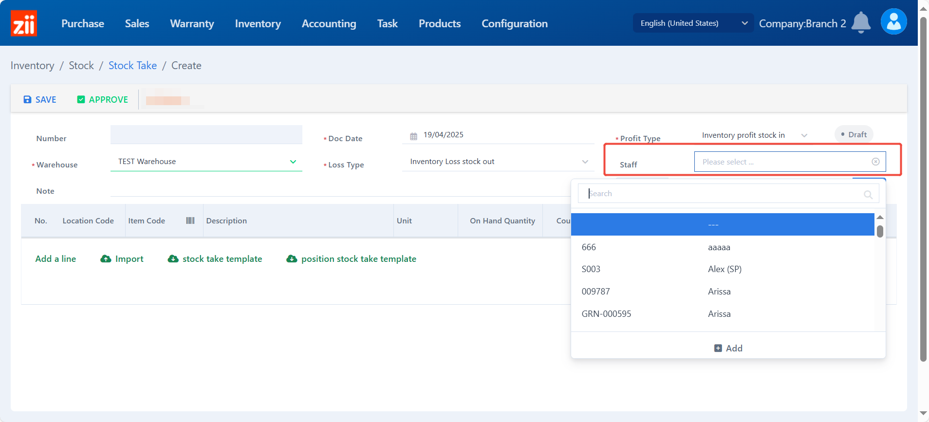Open the Inventory menu
The height and width of the screenshot is (422, 929).
(258, 23)
